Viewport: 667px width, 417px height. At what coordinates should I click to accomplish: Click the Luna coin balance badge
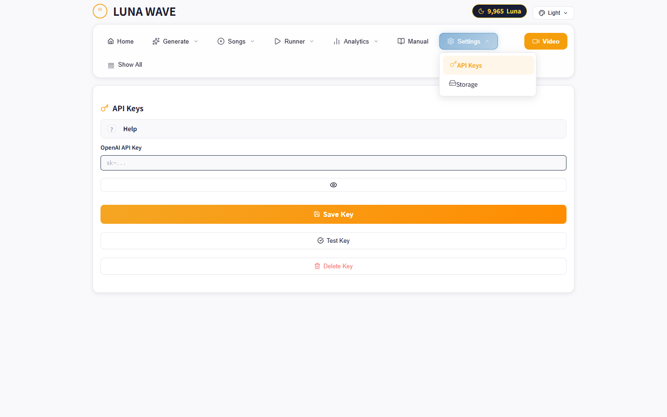tap(499, 11)
